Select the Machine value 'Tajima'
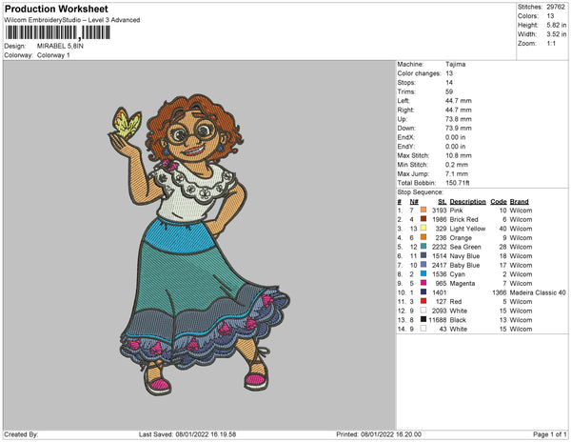 tap(455, 64)
